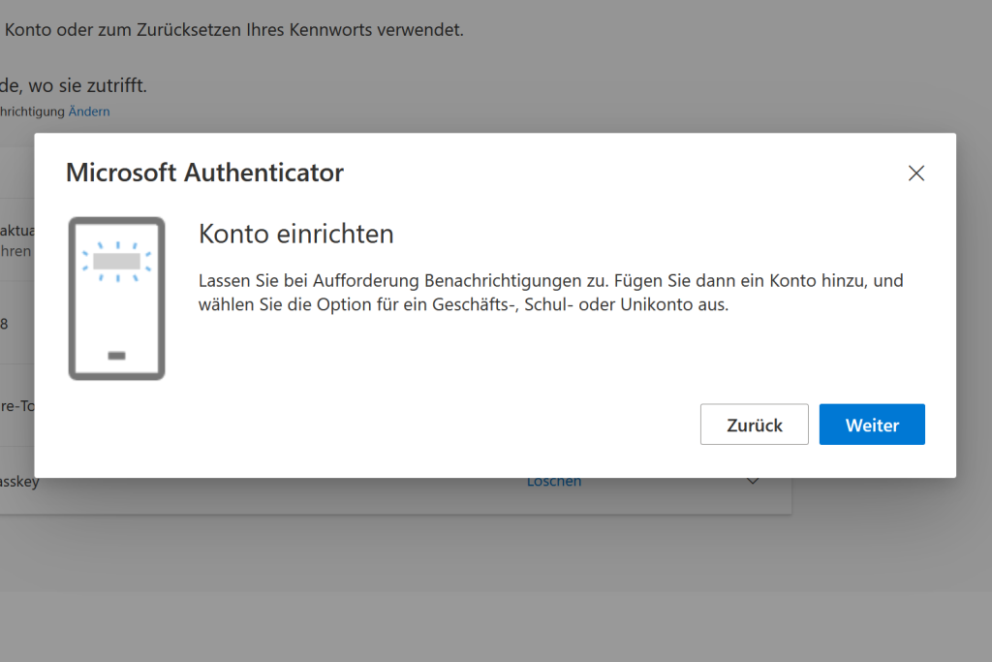Open the Ändern link behind the dialog

tap(89, 111)
